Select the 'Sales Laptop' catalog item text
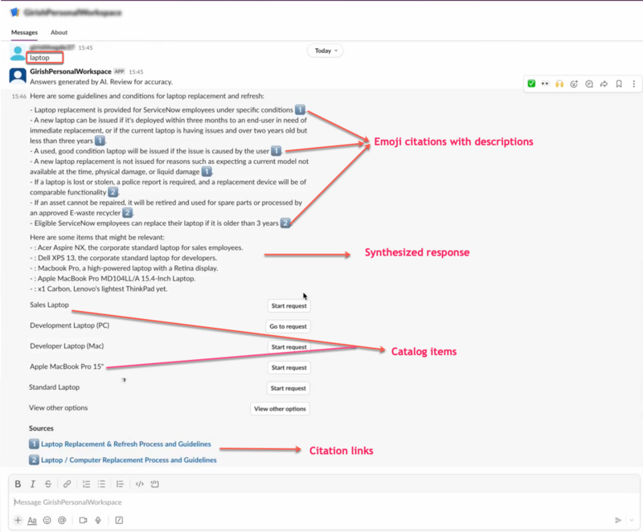Viewport: 643px width, 532px height. pyautogui.click(x=49, y=305)
